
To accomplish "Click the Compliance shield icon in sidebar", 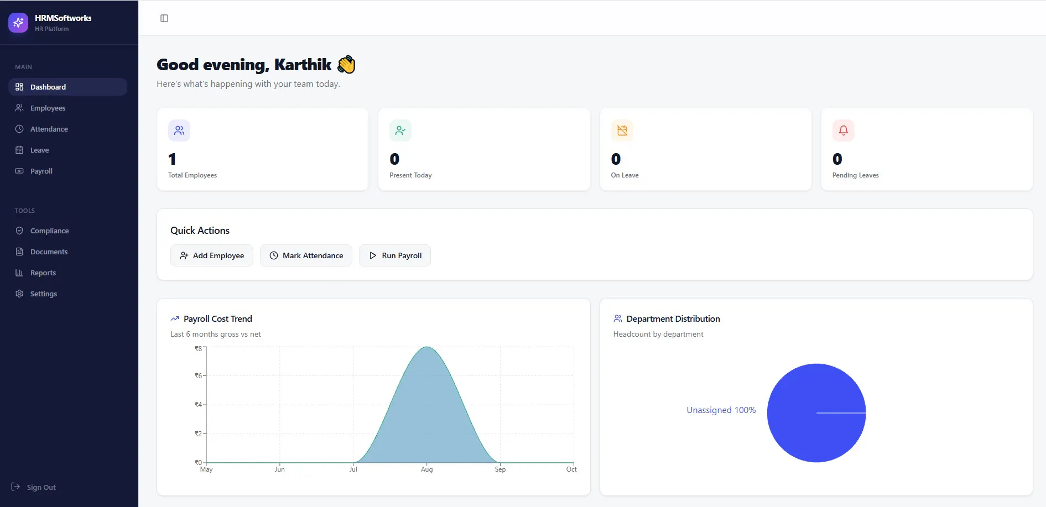I will coord(19,231).
